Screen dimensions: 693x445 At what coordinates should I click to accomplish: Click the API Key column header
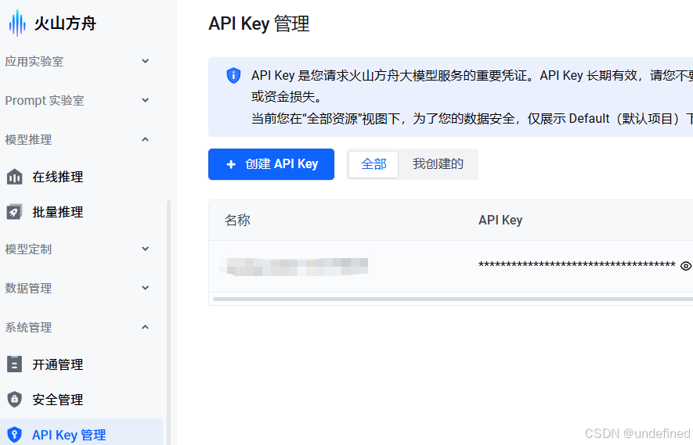tap(500, 220)
